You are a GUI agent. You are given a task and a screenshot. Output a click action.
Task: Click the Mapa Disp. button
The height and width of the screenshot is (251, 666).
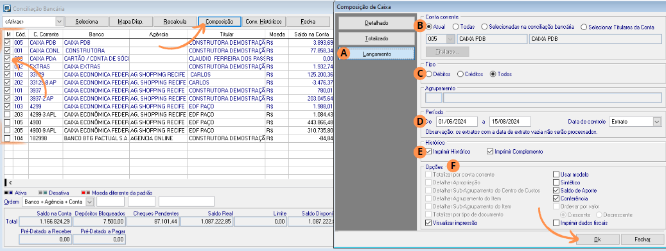pos(131,22)
